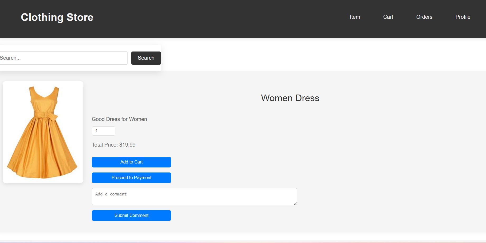The image size is (486, 243).
Task: Click the Clothing Store logo title
Action: tap(57, 17)
